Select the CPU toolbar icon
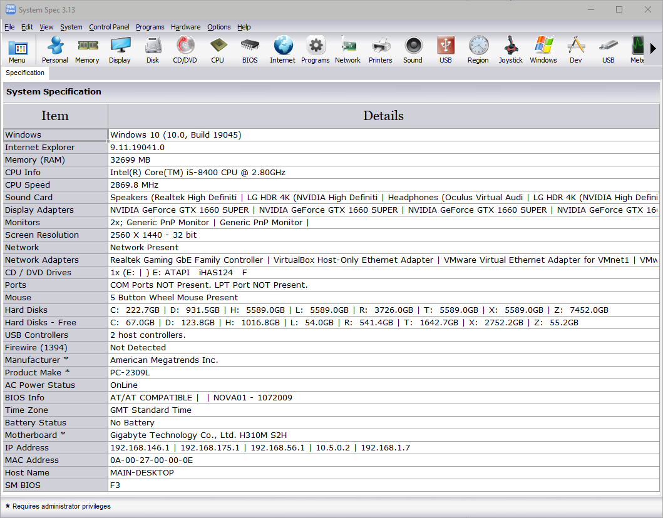663x518 pixels. click(x=217, y=49)
